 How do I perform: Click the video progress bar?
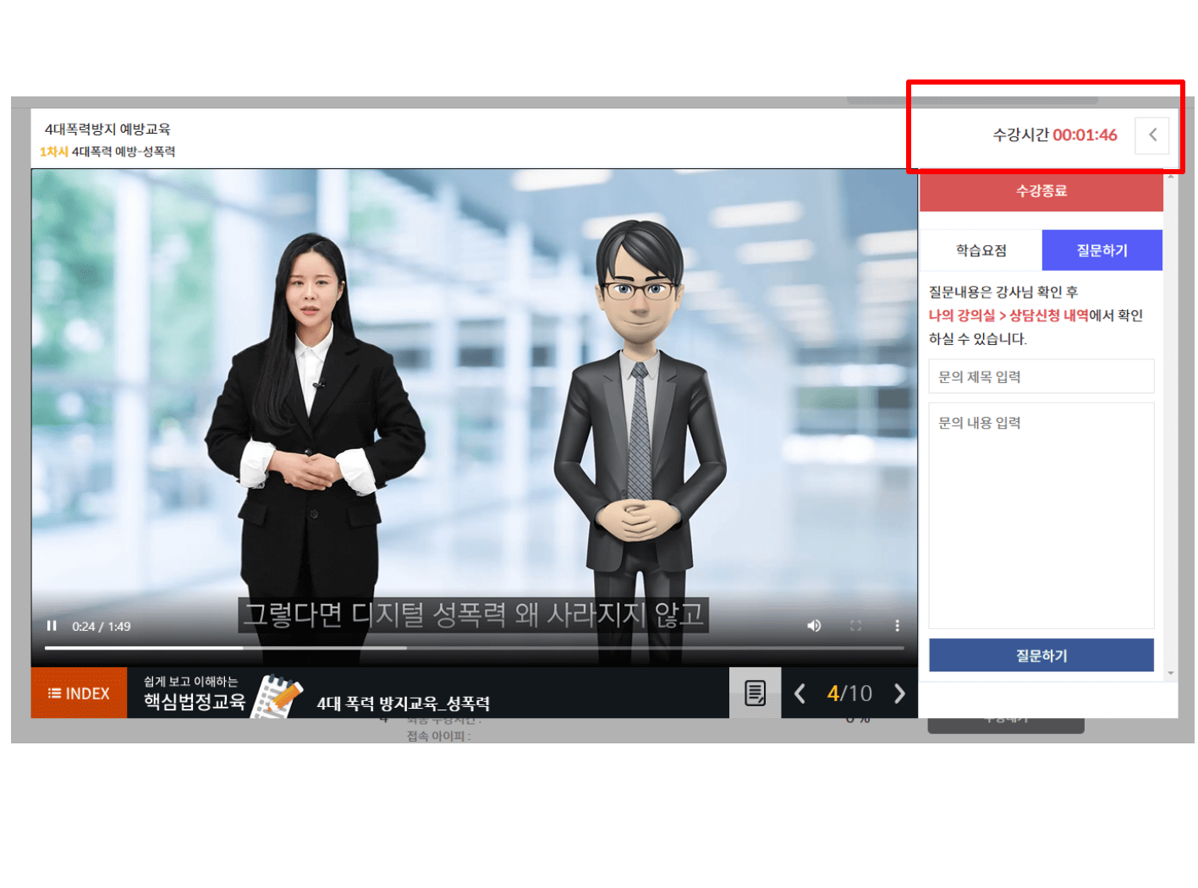(x=474, y=648)
